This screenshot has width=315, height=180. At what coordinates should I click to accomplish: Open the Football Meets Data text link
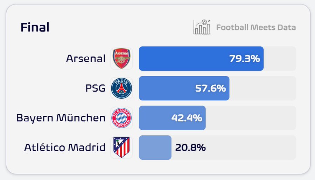[256, 27]
